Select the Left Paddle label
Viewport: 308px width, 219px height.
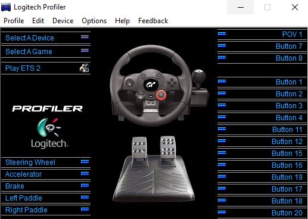click(24, 198)
